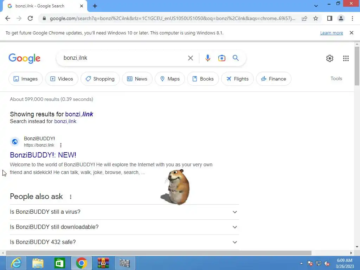Share this page via address bar icon
Viewport: 360px width, 270px height.
304,18
